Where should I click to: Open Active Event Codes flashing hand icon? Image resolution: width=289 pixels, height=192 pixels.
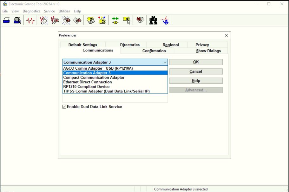tap(66, 20)
